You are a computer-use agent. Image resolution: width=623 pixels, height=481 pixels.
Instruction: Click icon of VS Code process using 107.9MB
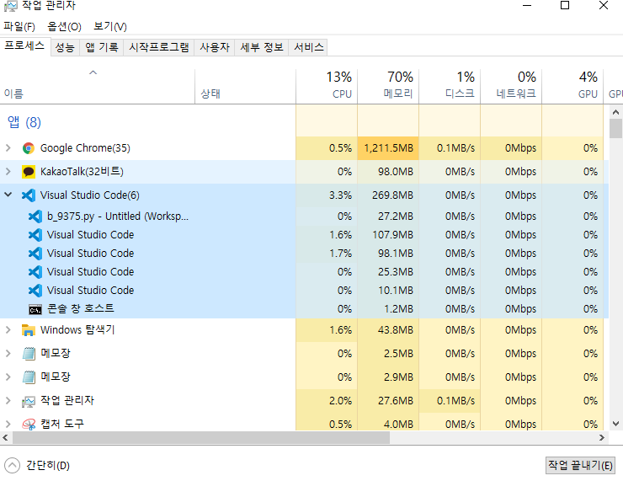pos(35,235)
